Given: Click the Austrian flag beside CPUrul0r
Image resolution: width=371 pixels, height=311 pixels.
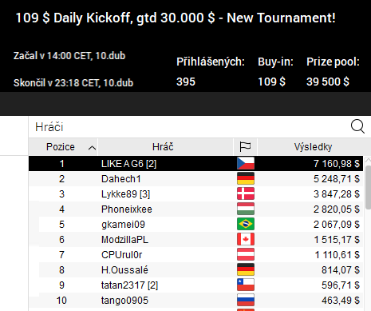Looking at the screenshot, I should (246, 254).
